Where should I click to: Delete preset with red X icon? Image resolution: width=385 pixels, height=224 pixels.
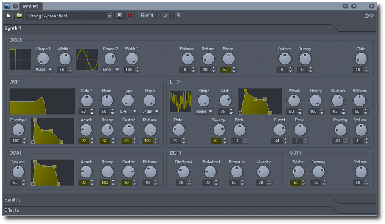point(130,16)
